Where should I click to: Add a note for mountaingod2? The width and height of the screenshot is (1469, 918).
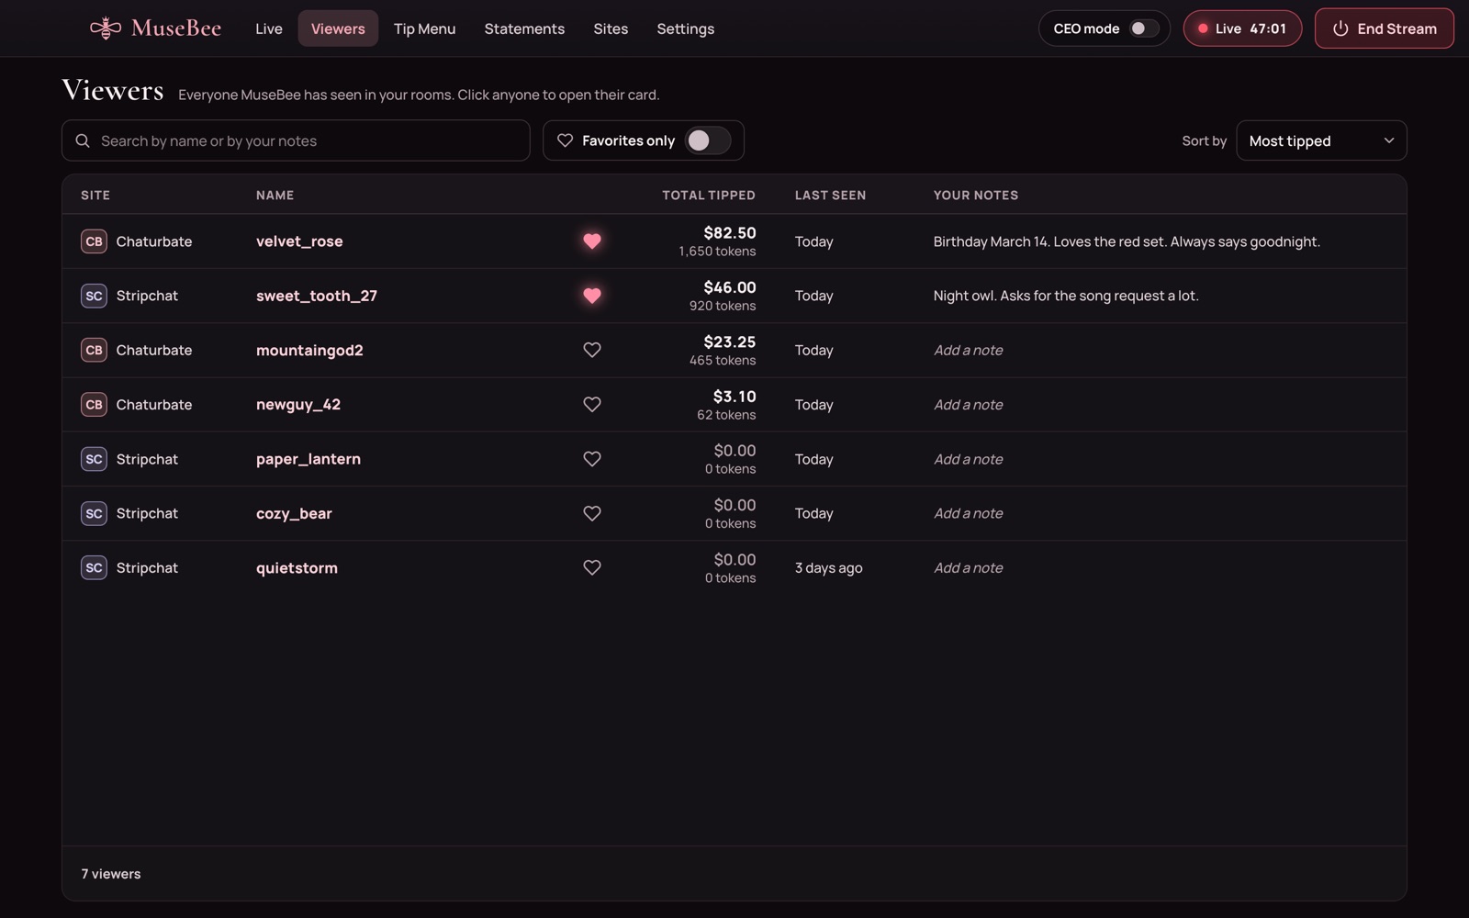point(969,350)
